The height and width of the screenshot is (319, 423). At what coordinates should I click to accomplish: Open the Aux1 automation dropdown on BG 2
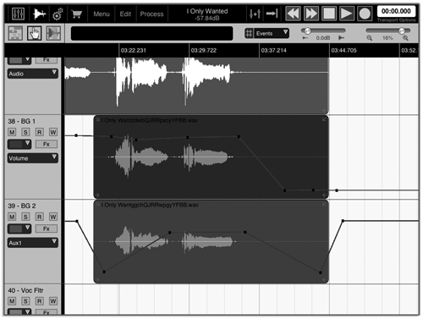point(33,243)
